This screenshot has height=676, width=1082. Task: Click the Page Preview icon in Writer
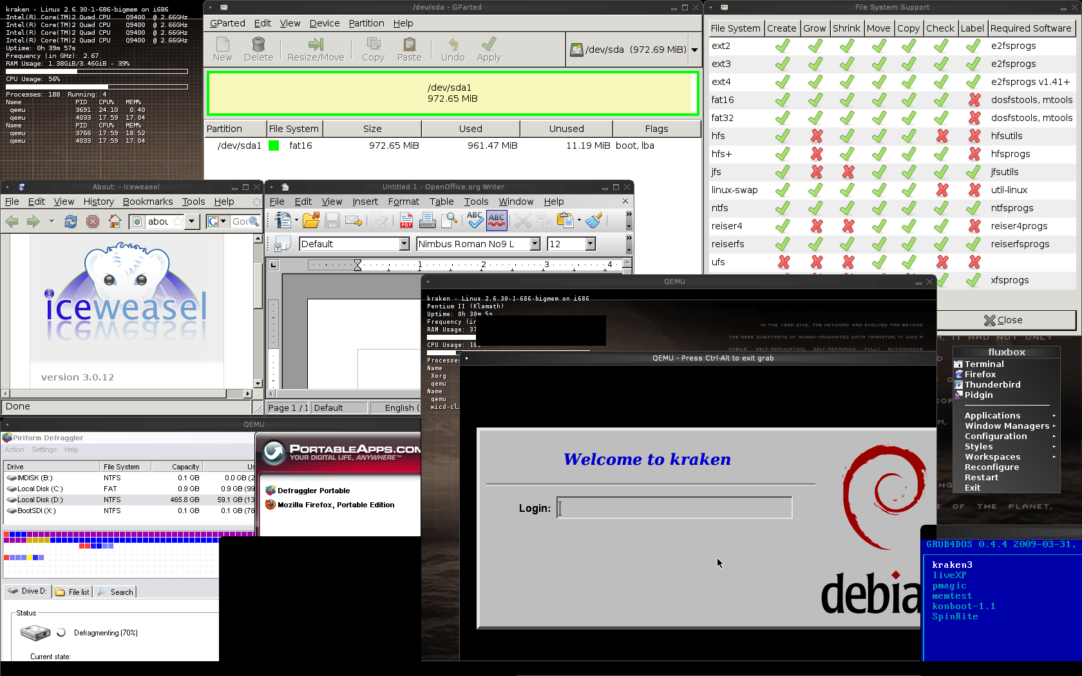point(449,220)
